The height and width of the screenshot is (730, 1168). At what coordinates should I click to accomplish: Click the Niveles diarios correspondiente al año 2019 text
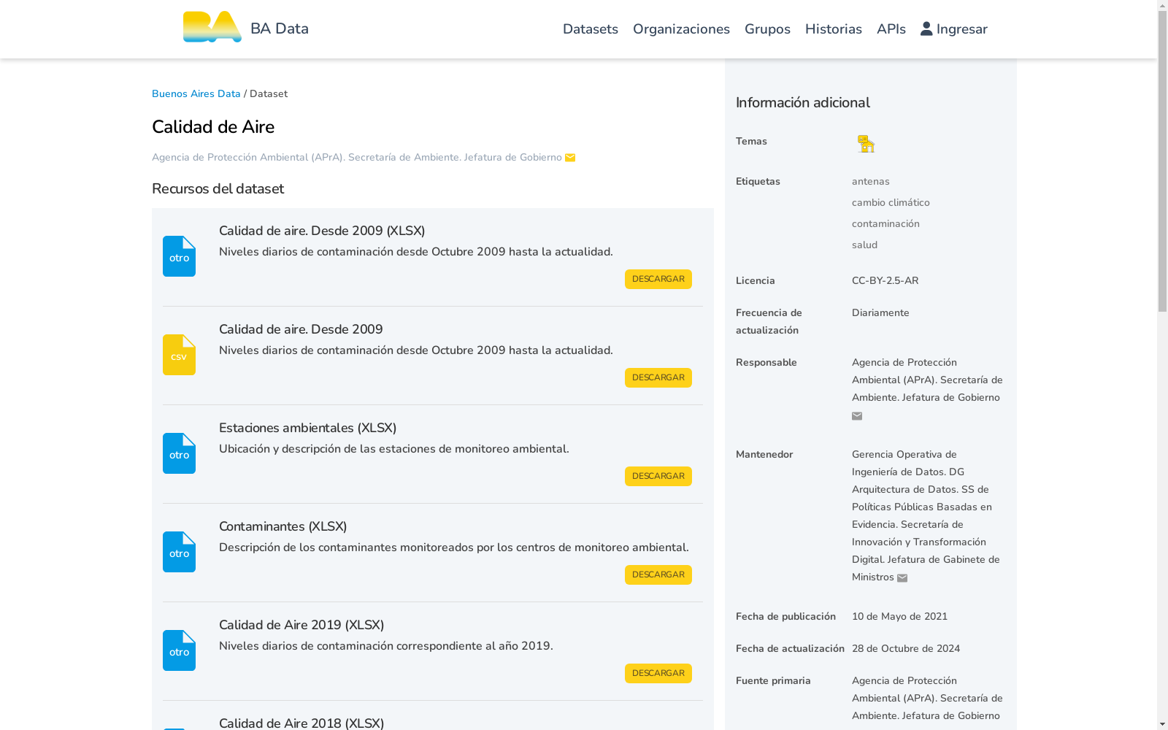386,646
